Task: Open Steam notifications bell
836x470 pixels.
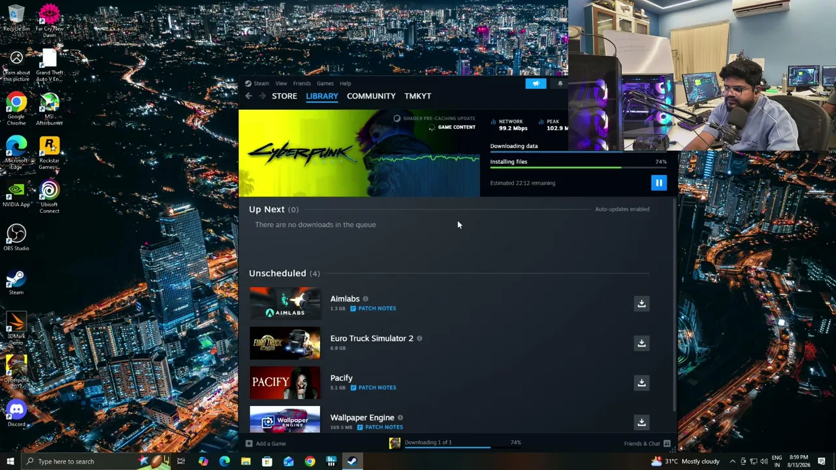Action: pos(560,84)
